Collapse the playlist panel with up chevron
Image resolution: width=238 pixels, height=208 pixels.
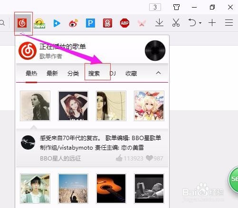tap(158, 73)
